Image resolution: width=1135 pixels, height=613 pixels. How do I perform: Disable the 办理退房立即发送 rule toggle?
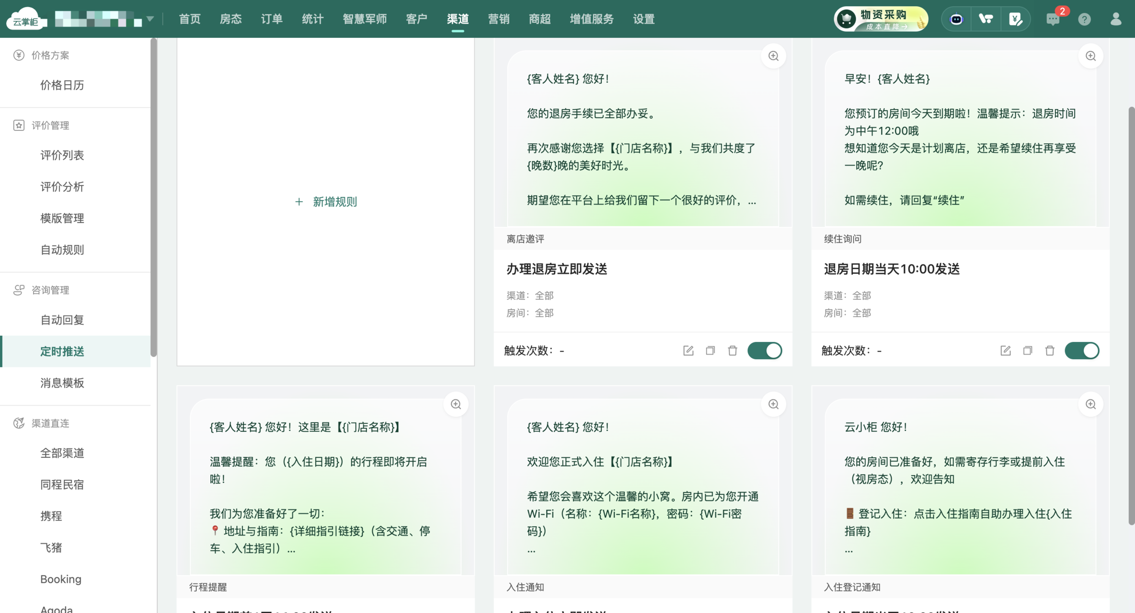[x=765, y=351]
